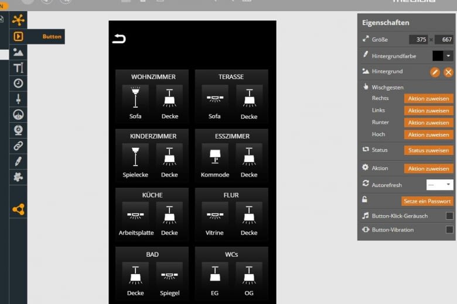Click Status zuweisen button
This screenshot has width=457, height=304.
click(x=428, y=150)
